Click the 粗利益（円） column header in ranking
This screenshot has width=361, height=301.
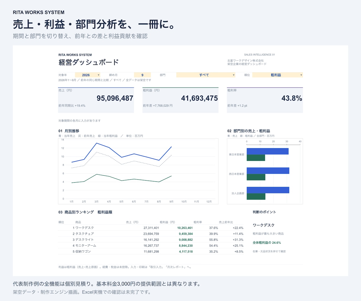click(167, 222)
